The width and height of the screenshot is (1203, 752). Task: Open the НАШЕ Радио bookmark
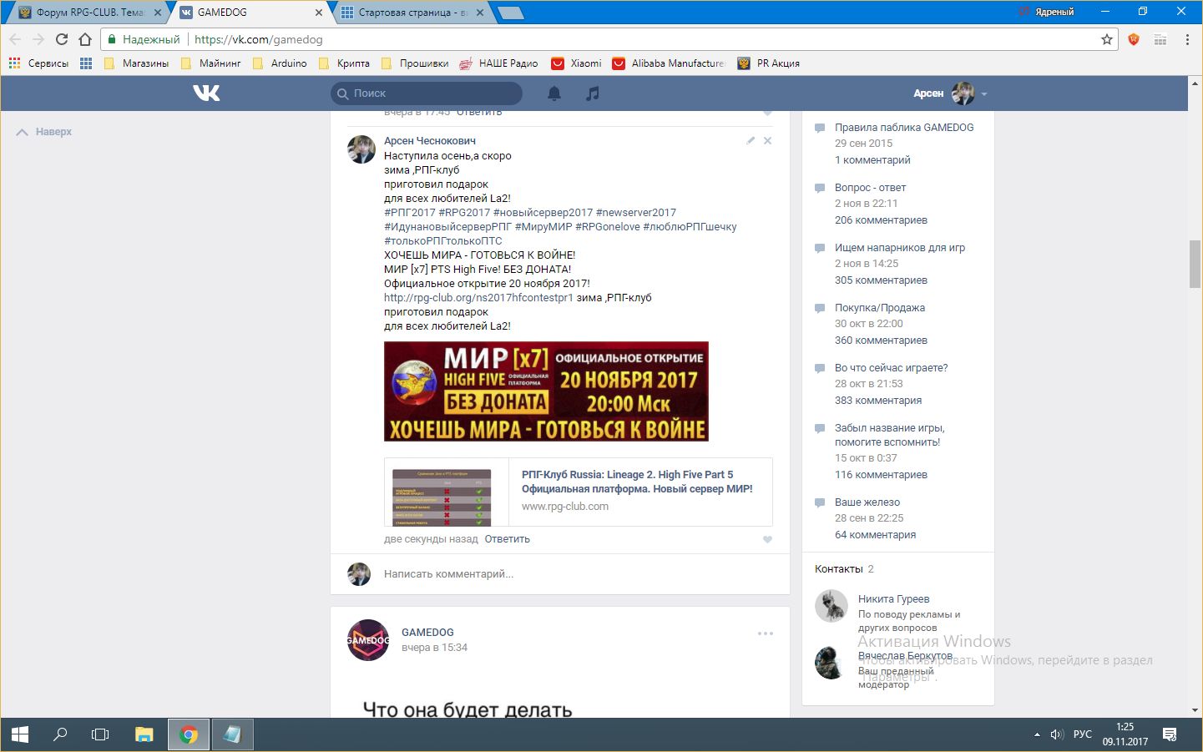coord(499,63)
